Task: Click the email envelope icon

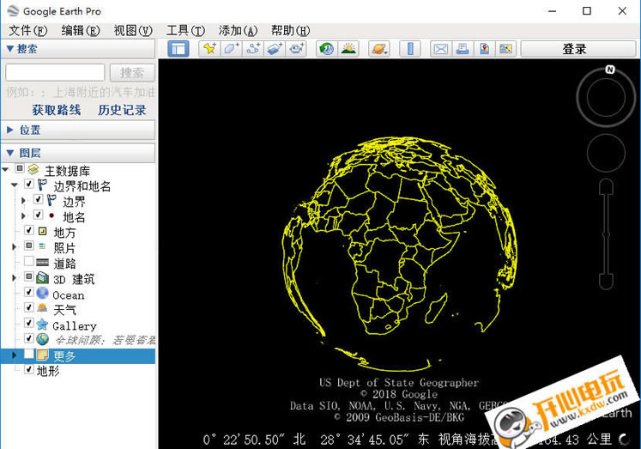Action: (x=440, y=49)
